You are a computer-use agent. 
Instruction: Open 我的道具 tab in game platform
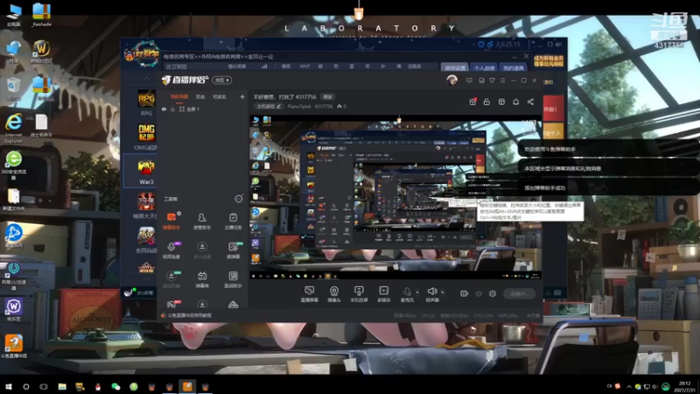513,67
